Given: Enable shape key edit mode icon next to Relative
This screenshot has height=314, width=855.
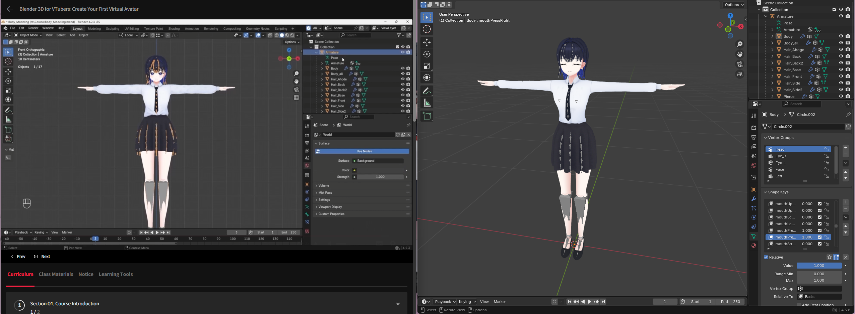Looking at the screenshot, I should click(x=836, y=257).
